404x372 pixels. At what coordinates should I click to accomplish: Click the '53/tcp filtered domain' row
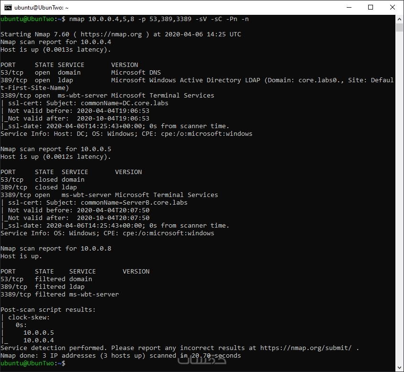pos(46,279)
